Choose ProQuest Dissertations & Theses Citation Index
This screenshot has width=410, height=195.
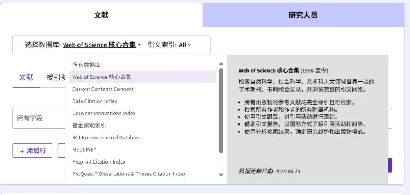(x=143, y=174)
